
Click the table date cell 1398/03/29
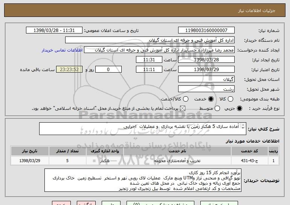30,161
